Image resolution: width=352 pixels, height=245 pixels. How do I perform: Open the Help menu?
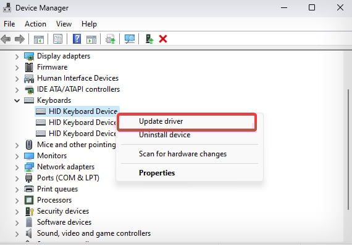[89, 24]
